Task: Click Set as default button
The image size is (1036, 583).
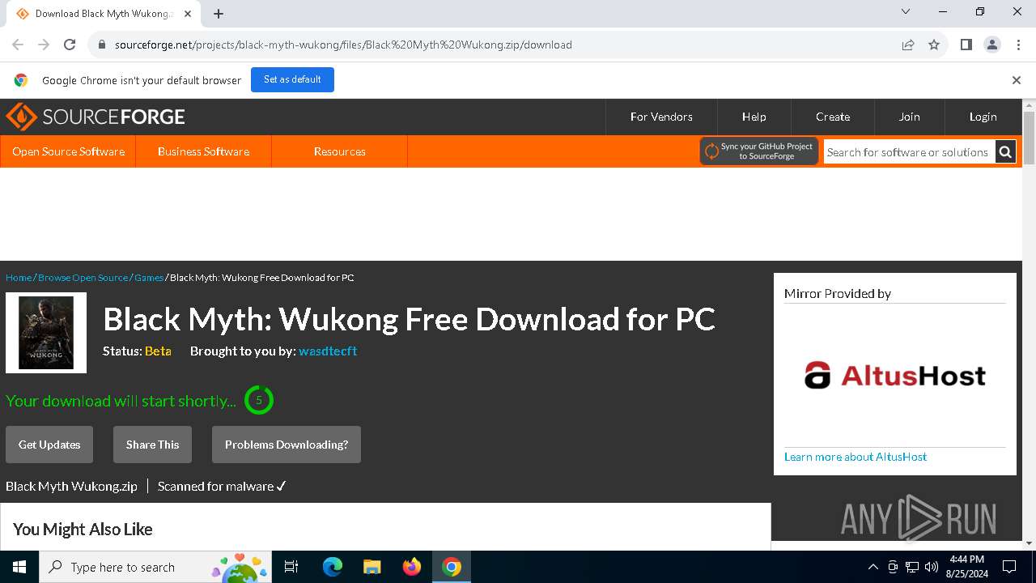Action: click(x=292, y=79)
